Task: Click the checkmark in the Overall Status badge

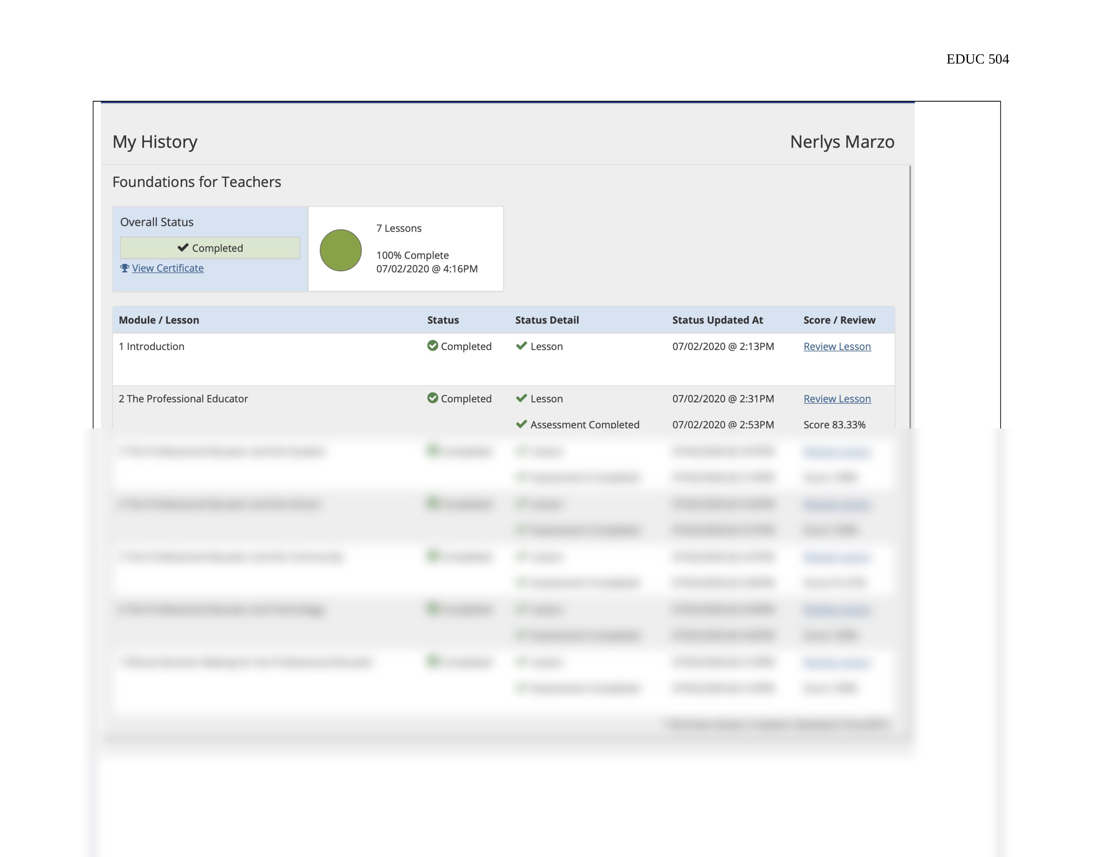Action: (x=183, y=247)
